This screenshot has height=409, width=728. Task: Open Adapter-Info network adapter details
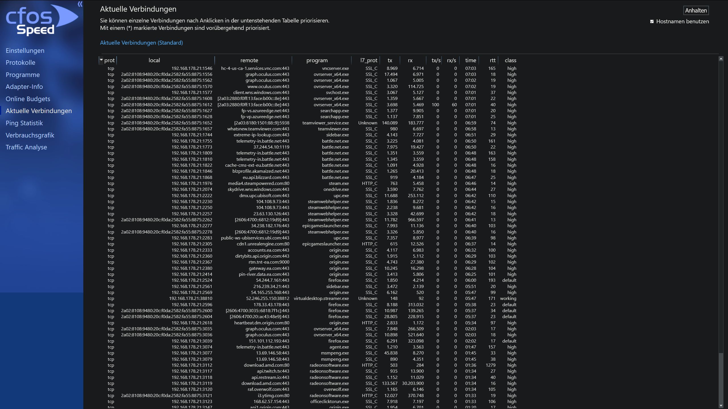point(24,86)
